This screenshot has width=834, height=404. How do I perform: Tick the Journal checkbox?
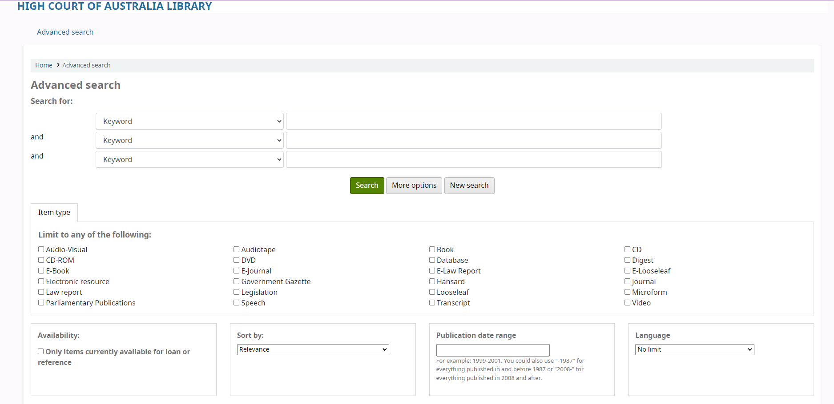[627, 281]
